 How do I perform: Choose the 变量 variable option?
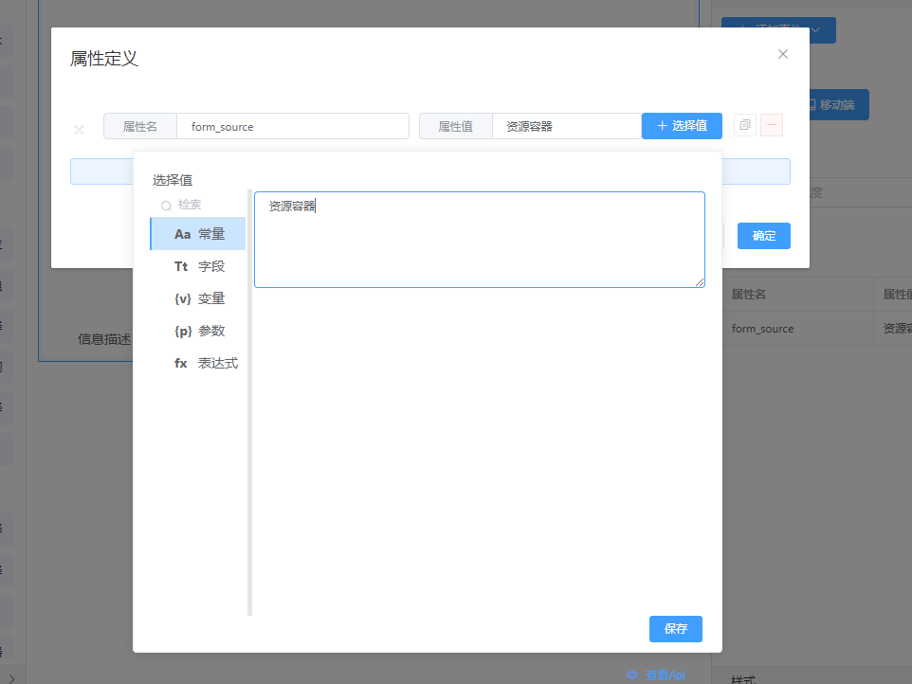click(198, 298)
